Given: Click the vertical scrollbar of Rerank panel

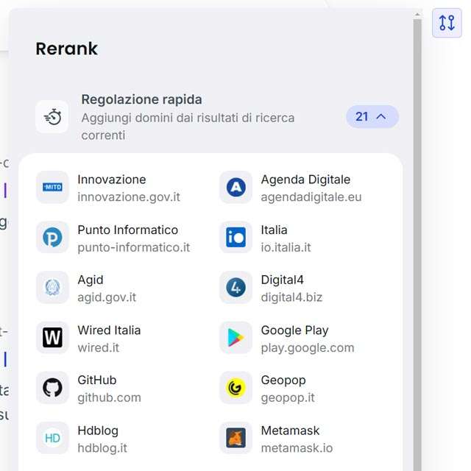Looking at the screenshot, I should [417, 221].
